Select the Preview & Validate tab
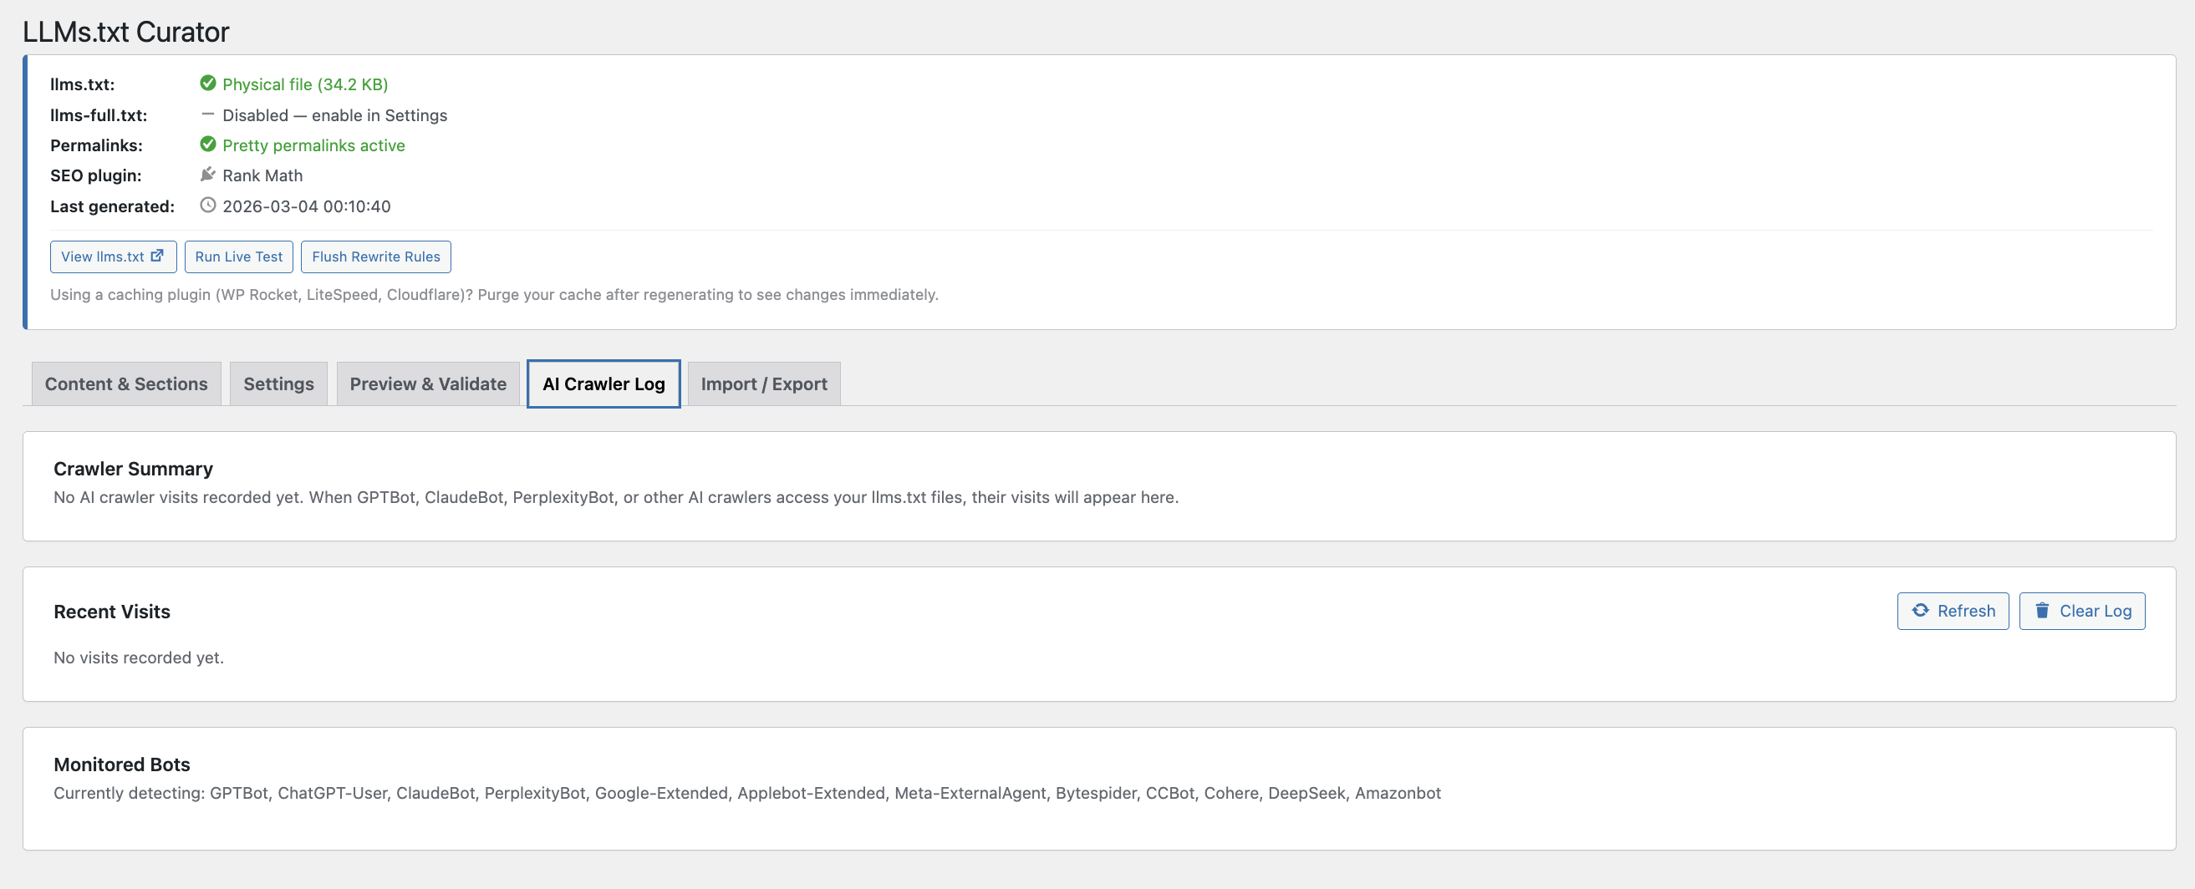This screenshot has width=2195, height=889. click(x=427, y=384)
